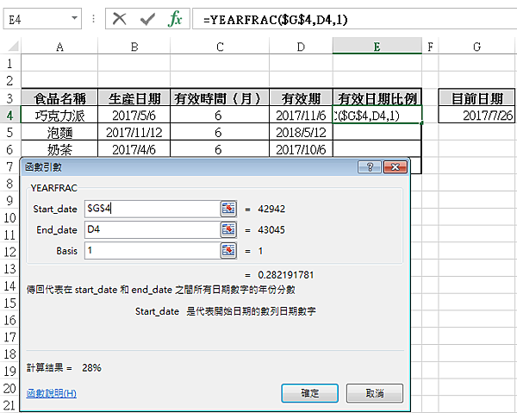This screenshot has height=413, width=517.
Task: Select column F header
Action: [430, 47]
